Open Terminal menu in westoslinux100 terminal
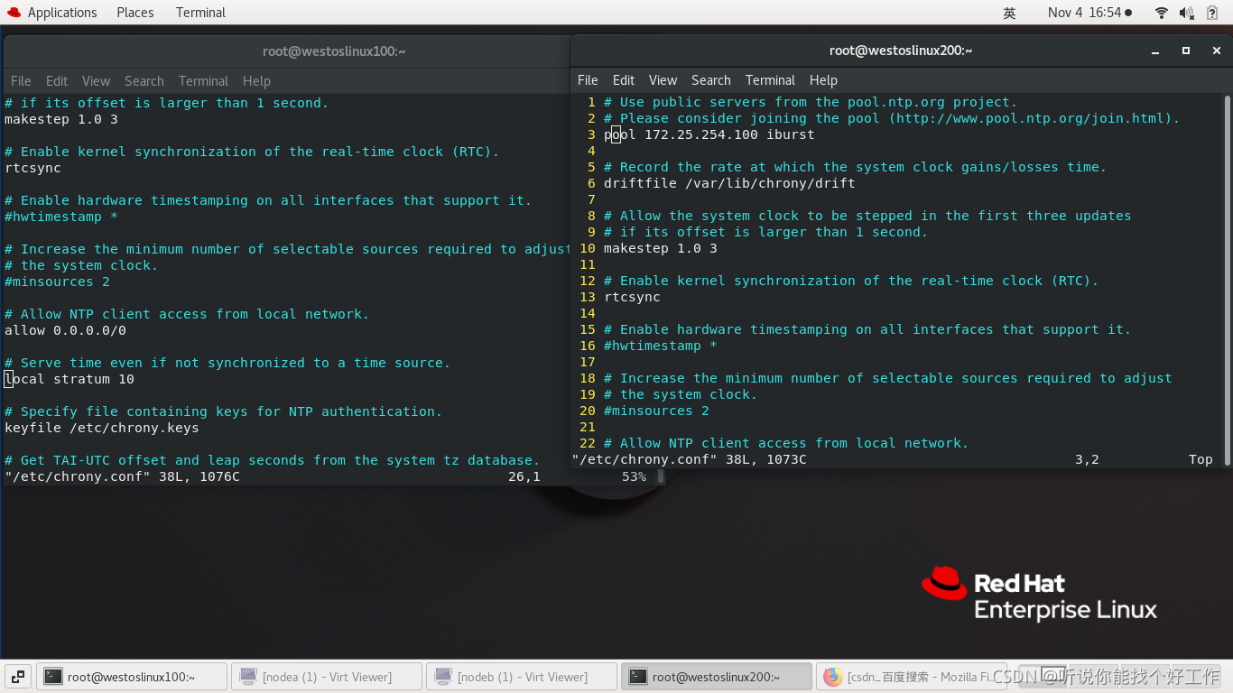The height and width of the screenshot is (693, 1233). (203, 81)
